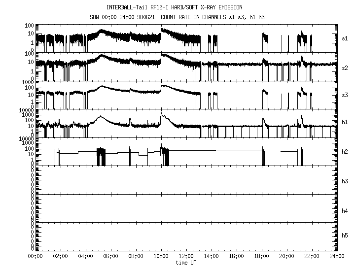Click the 24:00 time axis tick label

point(337,256)
